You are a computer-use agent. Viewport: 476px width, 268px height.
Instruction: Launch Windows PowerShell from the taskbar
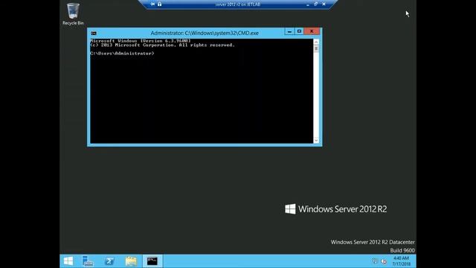tap(109, 261)
